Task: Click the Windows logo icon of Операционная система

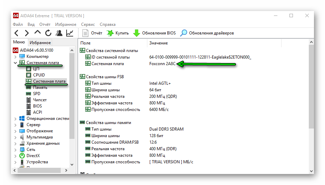Action: [x=22, y=119]
